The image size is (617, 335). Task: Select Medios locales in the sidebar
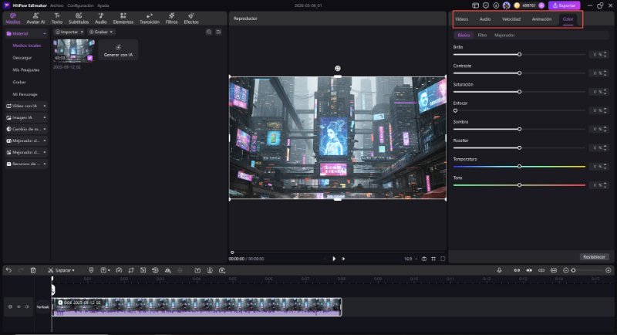pos(27,46)
